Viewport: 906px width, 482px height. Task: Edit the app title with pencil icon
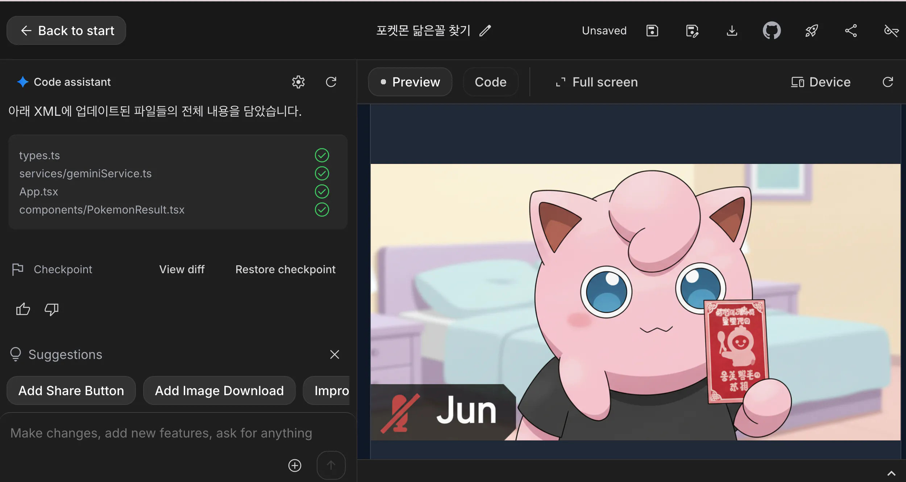[x=485, y=31]
